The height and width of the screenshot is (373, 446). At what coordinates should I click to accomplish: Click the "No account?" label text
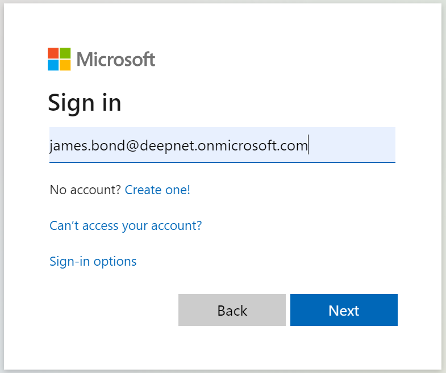pyautogui.click(x=85, y=190)
